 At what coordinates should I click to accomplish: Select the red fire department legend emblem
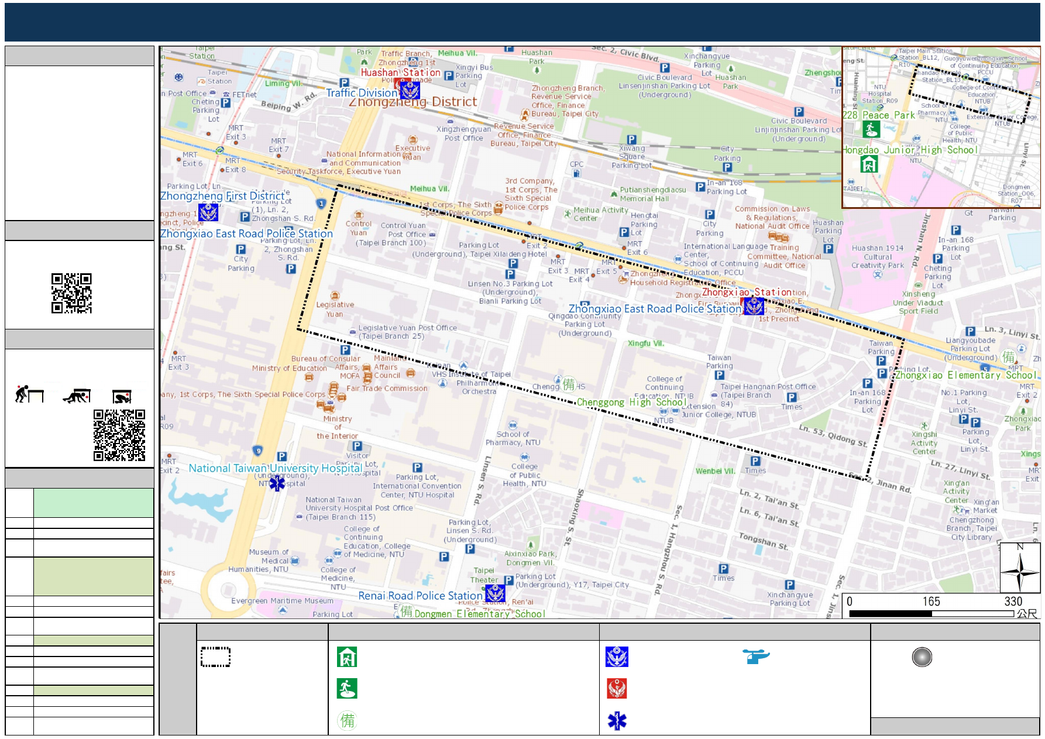coord(617,689)
